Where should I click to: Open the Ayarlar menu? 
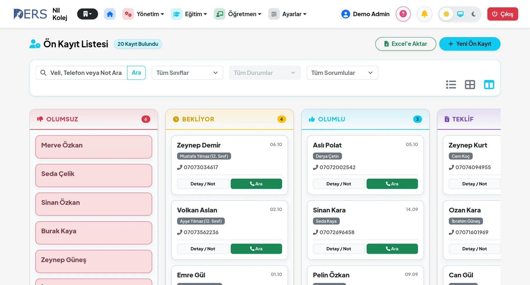click(287, 14)
